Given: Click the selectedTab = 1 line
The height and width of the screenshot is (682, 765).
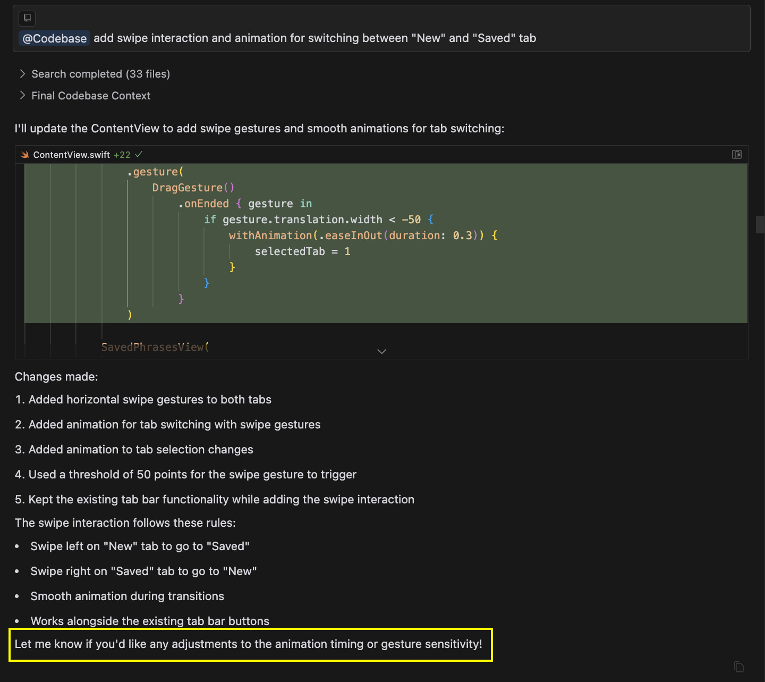Looking at the screenshot, I should coord(303,251).
